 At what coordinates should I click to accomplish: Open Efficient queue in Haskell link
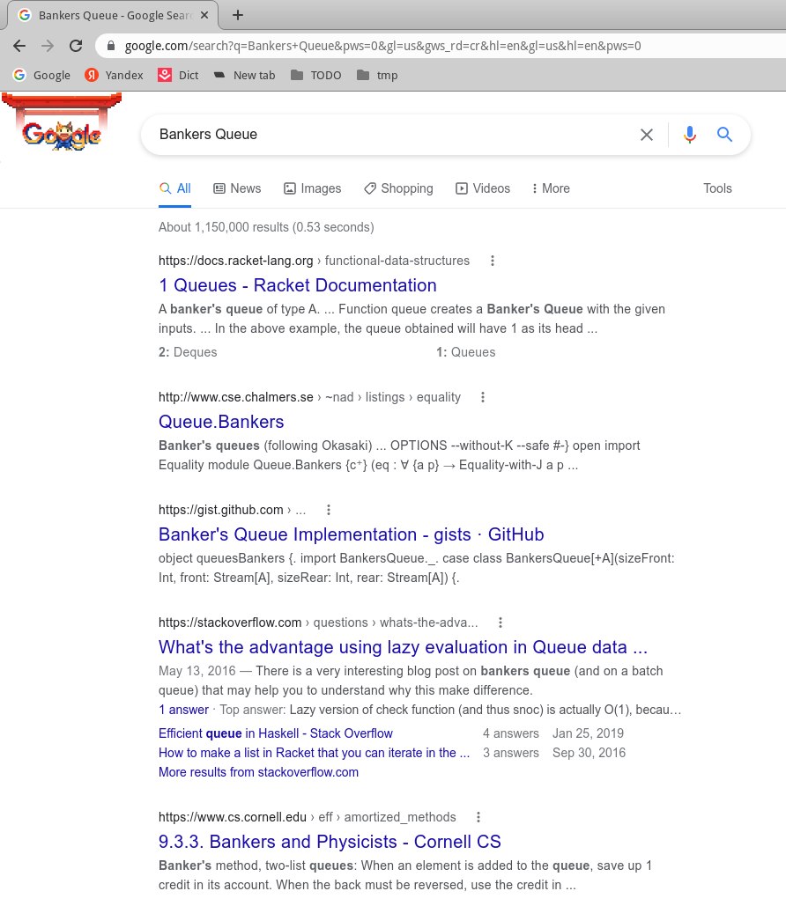275,733
